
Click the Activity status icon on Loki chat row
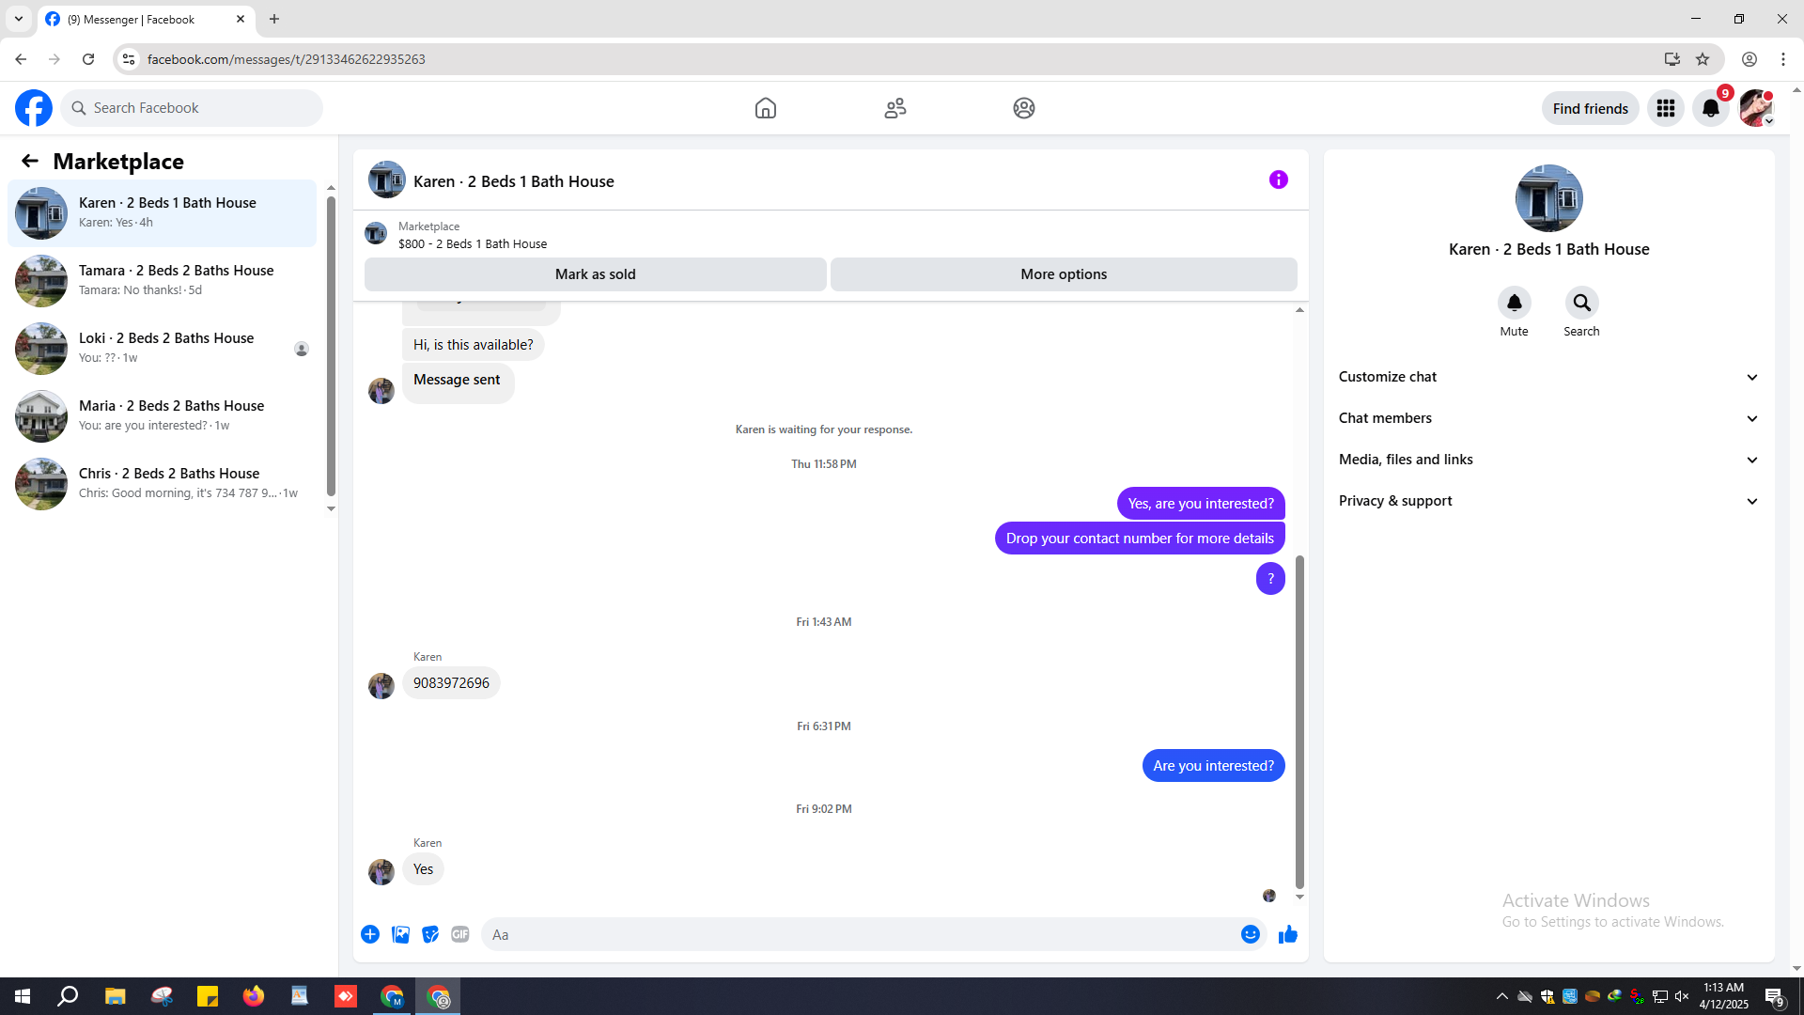click(x=302, y=349)
